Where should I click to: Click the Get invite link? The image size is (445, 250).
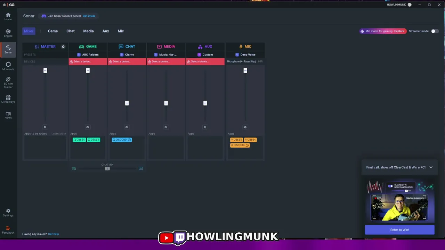pos(89,16)
